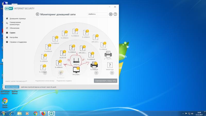The width and height of the screenshot is (206, 116).
Task: Click the vladlink.ru network name field
Action: click(98, 14)
